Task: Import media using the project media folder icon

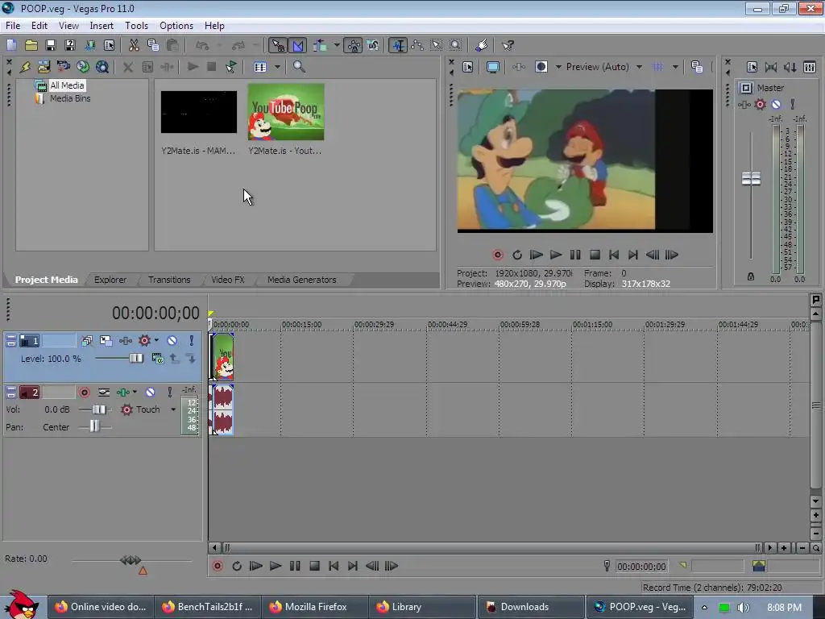Action: click(44, 67)
